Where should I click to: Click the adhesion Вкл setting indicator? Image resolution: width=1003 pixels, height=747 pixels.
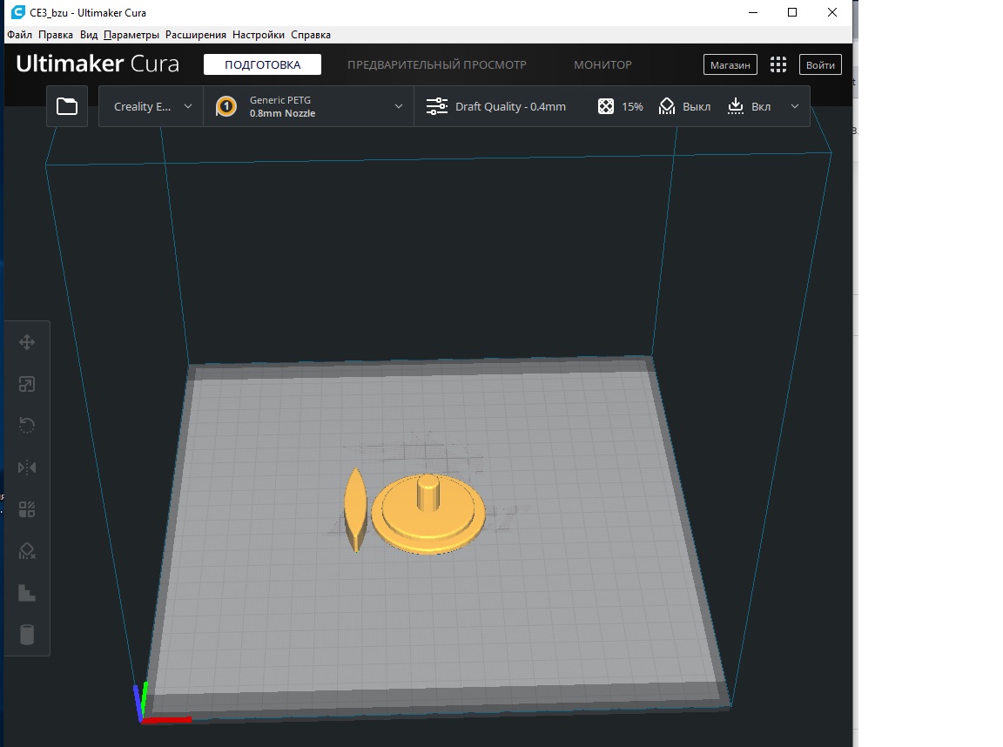[750, 106]
